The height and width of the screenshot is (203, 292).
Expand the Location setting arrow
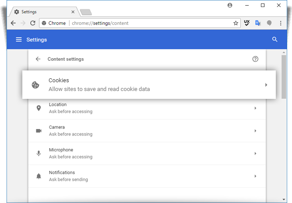click(x=255, y=108)
